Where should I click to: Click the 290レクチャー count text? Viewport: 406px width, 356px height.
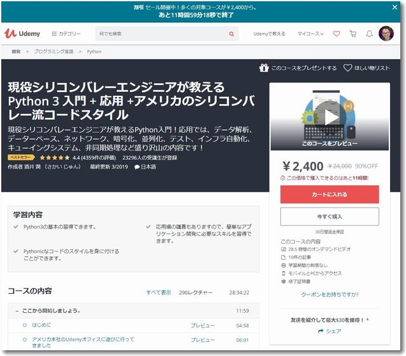(195, 293)
